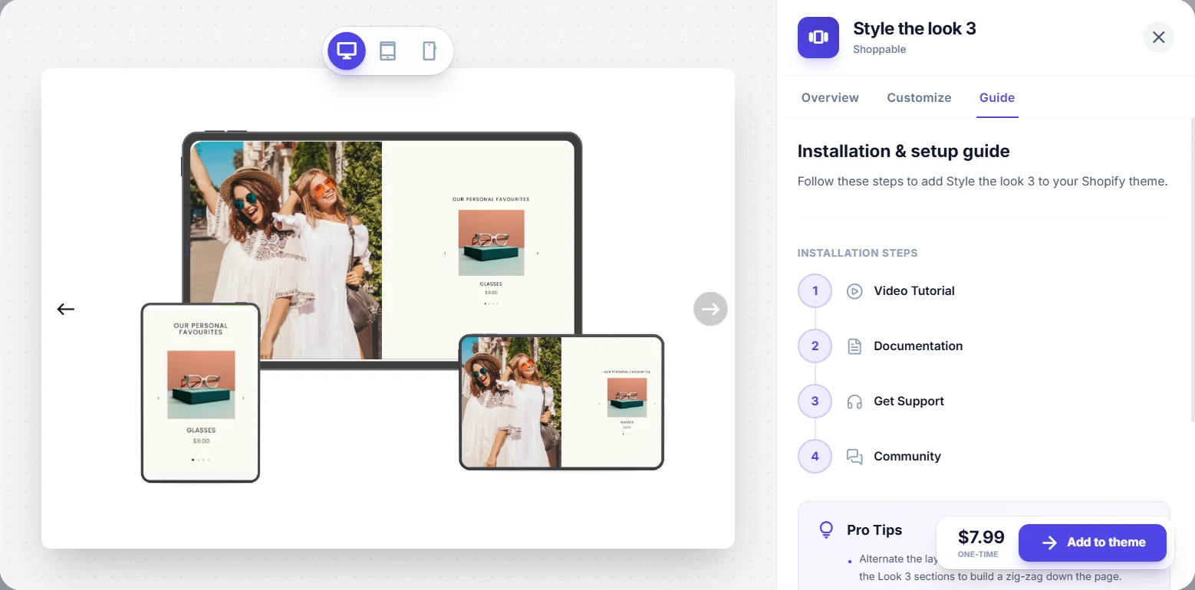1195x590 pixels.
Task: Go to previous preview image
Action: (66, 309)
